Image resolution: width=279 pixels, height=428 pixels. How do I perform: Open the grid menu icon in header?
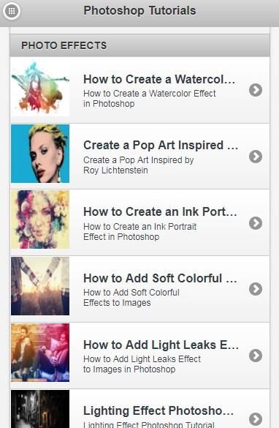tap(12, 11)
